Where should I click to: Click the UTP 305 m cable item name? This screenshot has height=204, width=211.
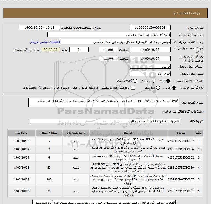pos(128,141)
